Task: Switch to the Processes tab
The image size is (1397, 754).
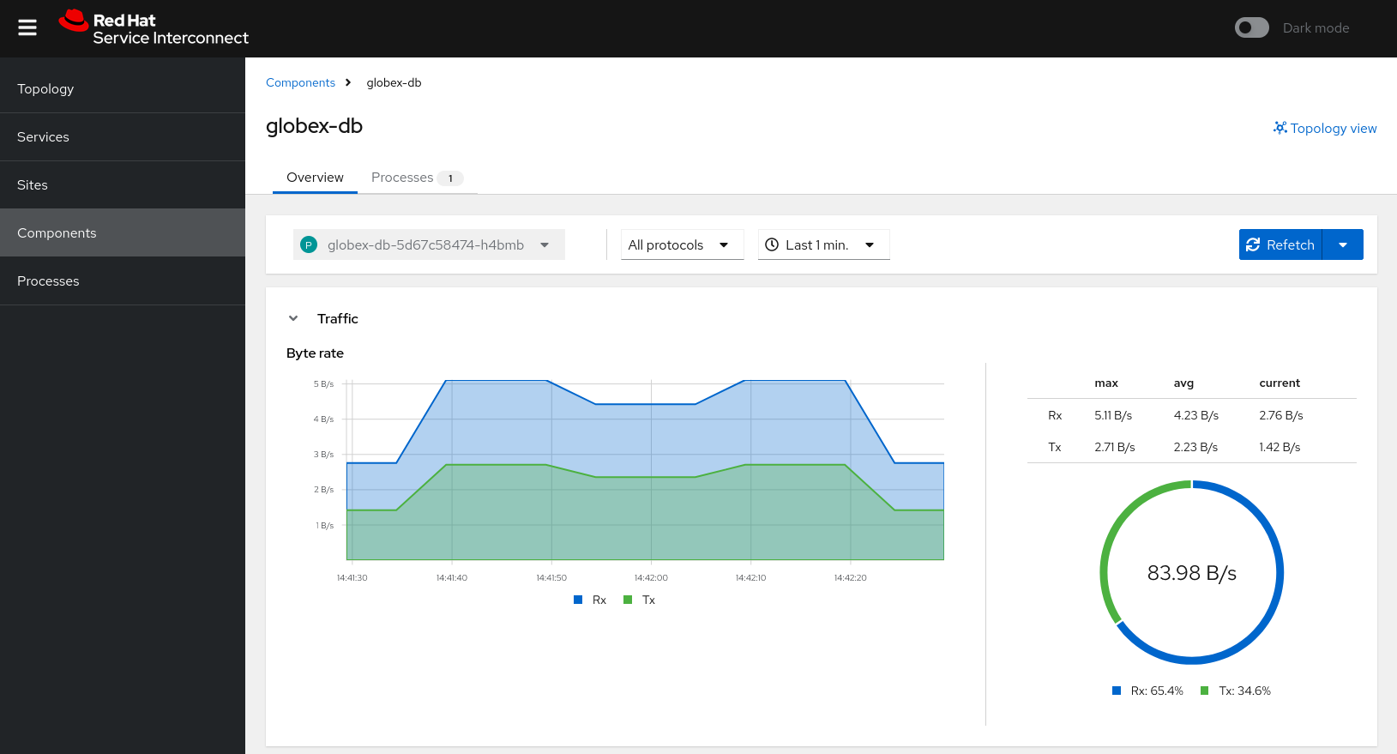Action: click(x=417, y=178)
